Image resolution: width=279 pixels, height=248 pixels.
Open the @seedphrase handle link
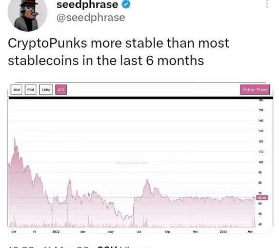point(91,17)
